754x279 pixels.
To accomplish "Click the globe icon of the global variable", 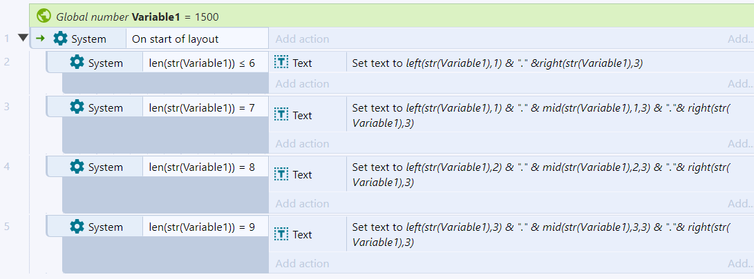I will point(44,16).
